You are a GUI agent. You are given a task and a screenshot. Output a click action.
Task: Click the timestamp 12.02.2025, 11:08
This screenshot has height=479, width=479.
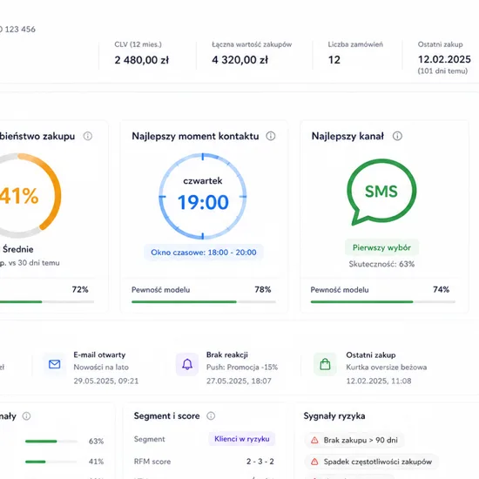point(379,381)
